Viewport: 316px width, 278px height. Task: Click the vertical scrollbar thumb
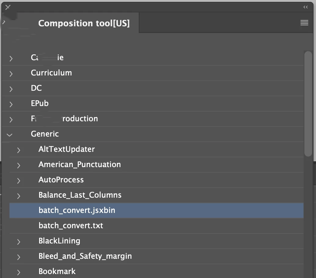tap(308, 104)
